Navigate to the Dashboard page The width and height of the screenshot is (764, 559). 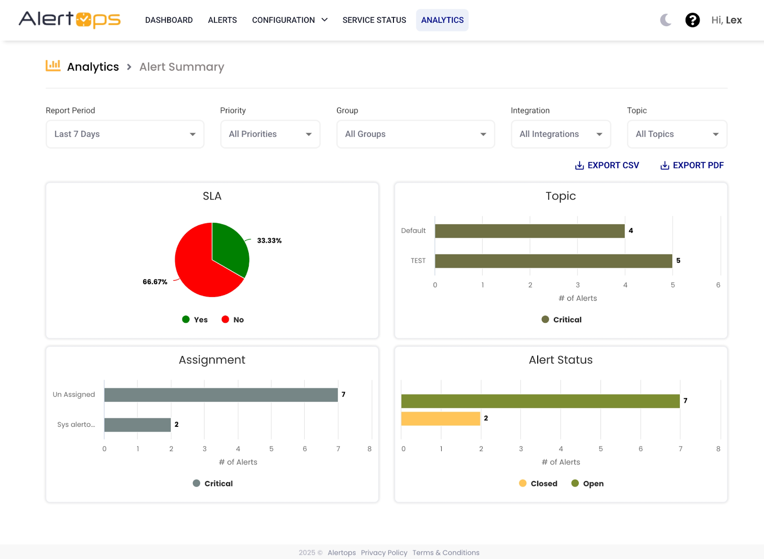(169, 20)
